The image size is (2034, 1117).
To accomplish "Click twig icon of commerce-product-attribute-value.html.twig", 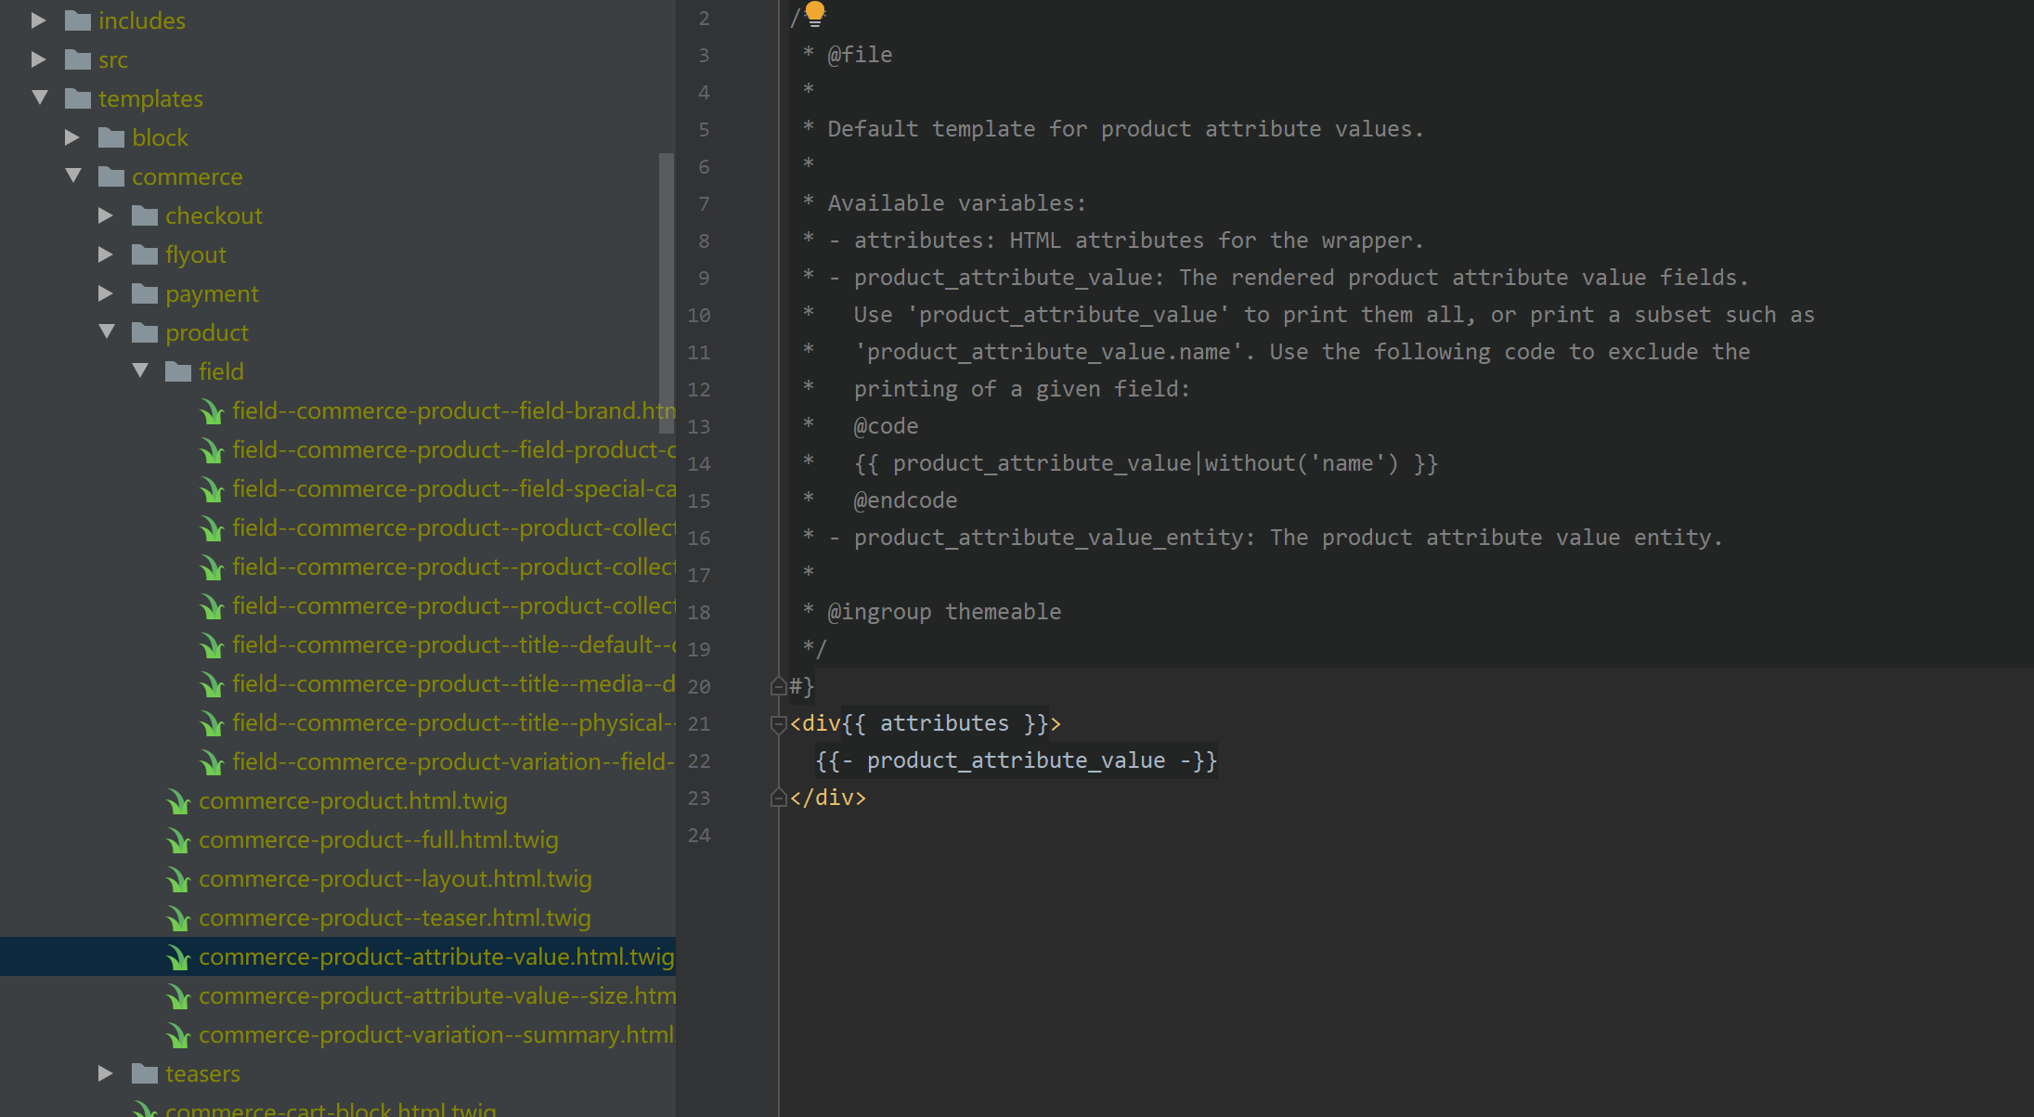I will (179, 957).
